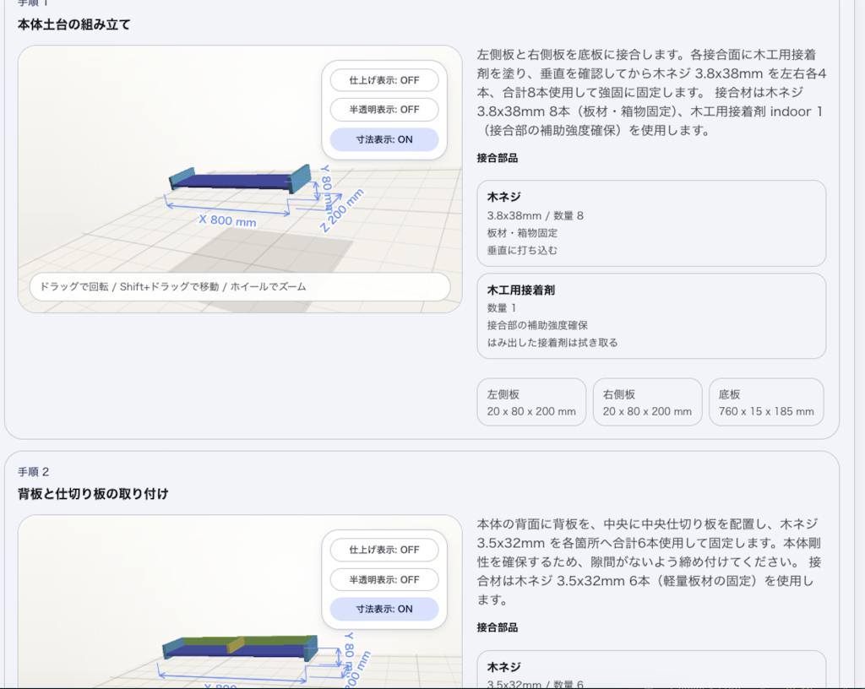Click the 接合部品 heading in step 1
Viewport: 865px width, 689px height.
497,158
